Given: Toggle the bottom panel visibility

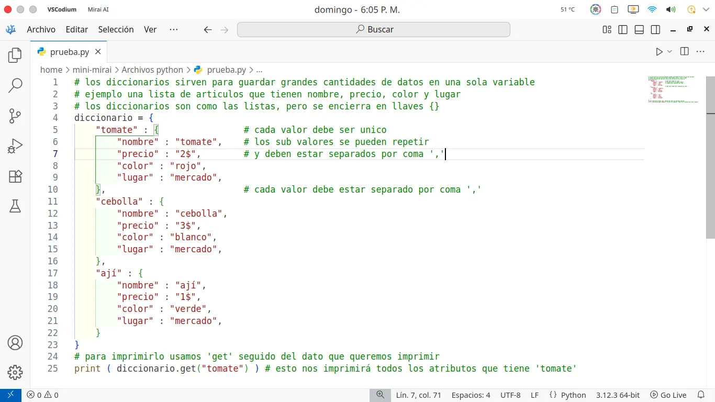Looking at the screenshot, I should [639, 30].
